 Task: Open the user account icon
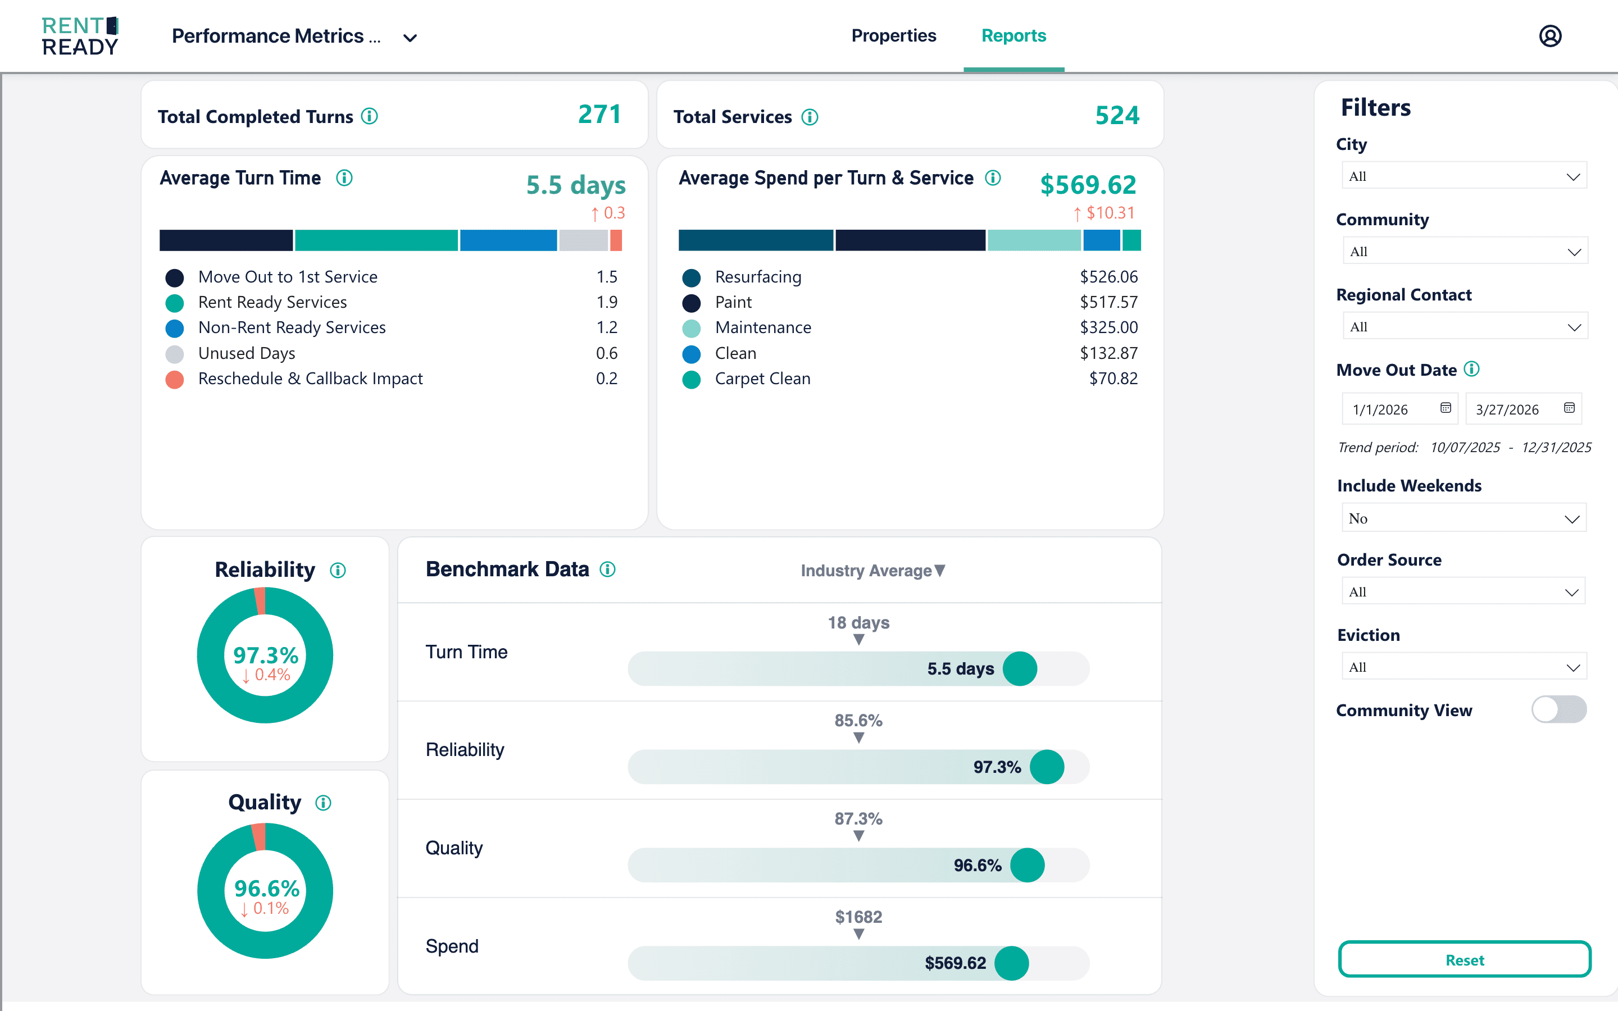(1550, 35)
